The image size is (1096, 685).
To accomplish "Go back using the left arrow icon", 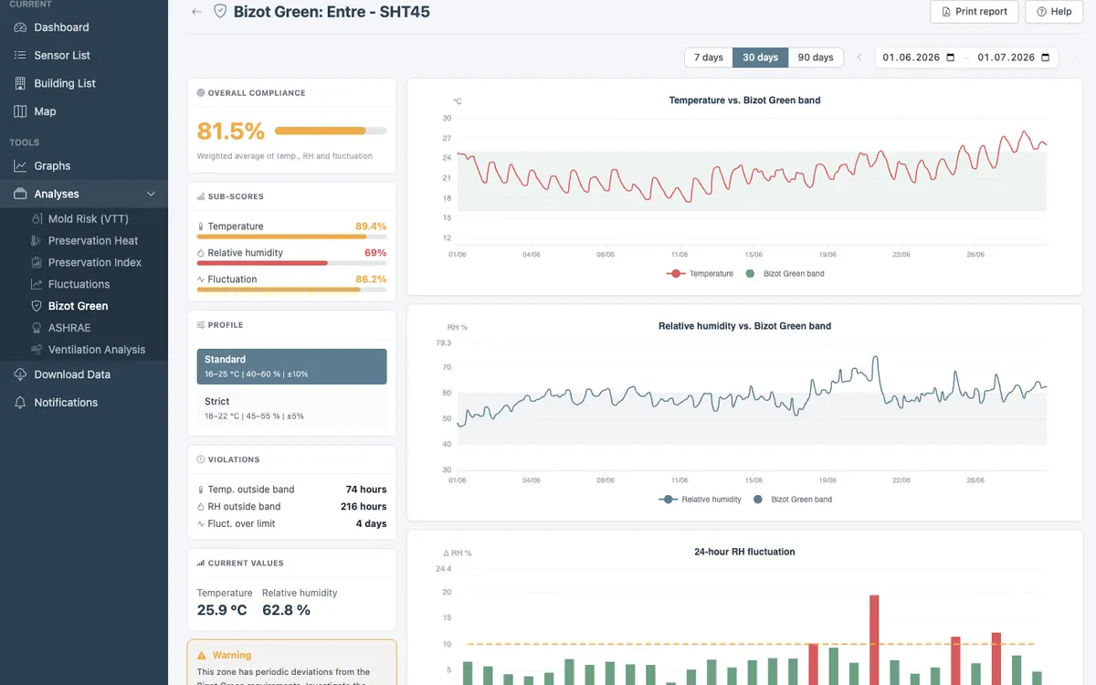I will coord(196,12).
